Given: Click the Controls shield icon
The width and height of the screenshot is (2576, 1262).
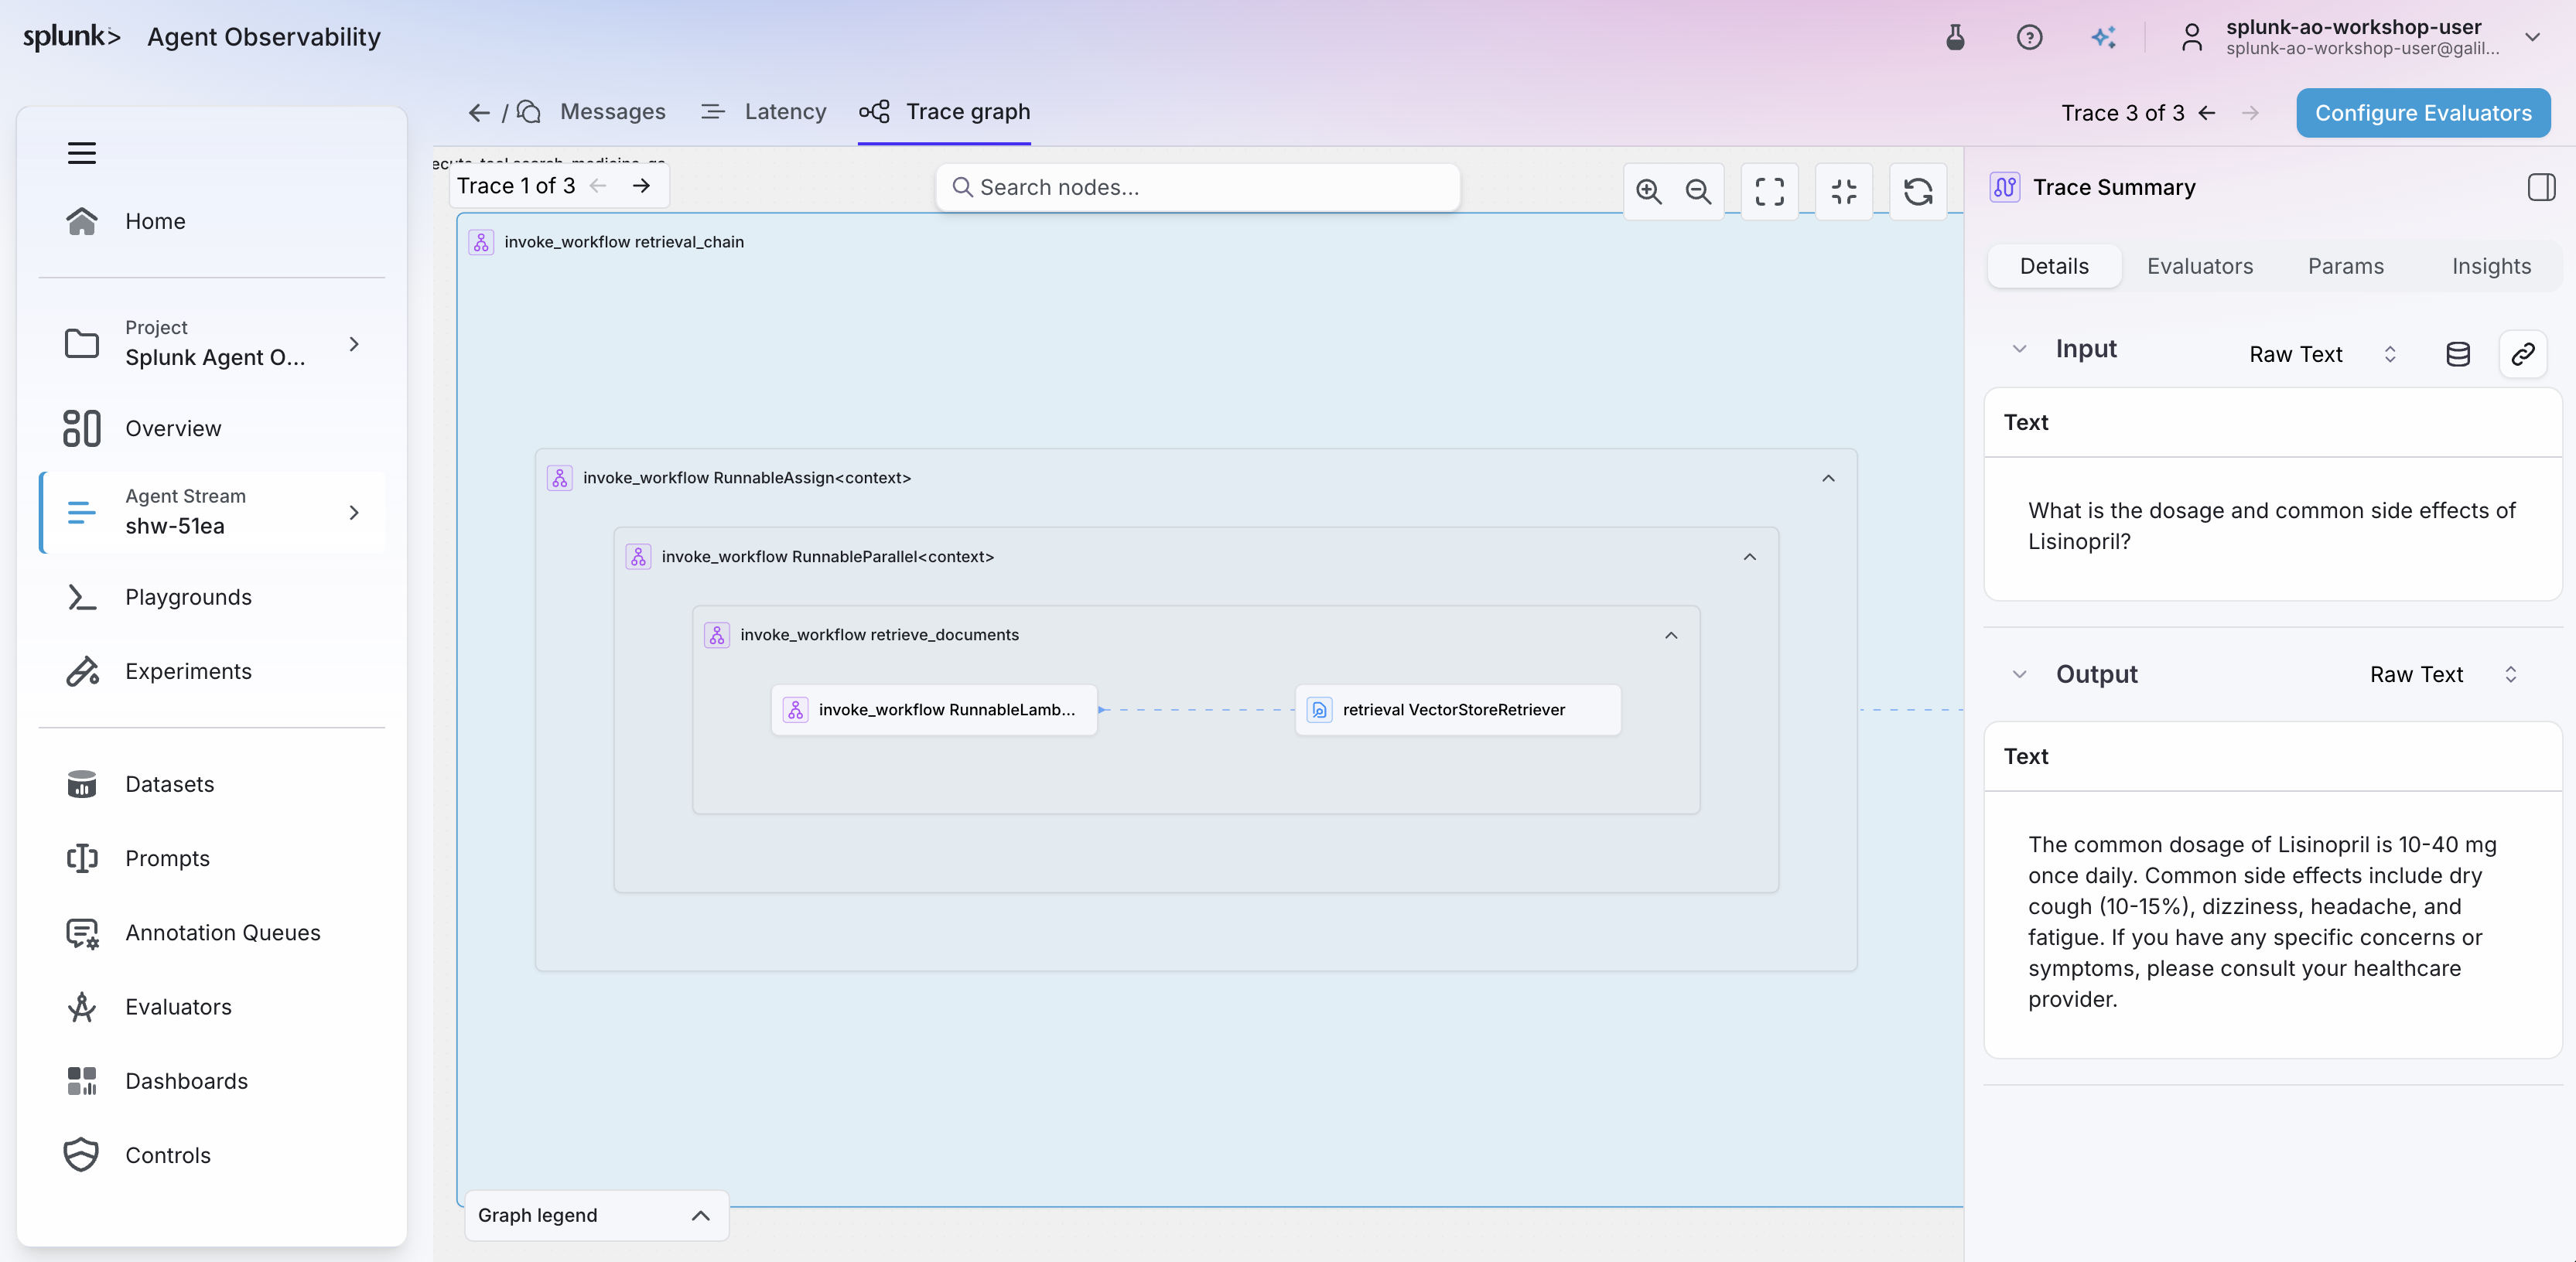Looking at the screenshot, I should (82, 1155).
